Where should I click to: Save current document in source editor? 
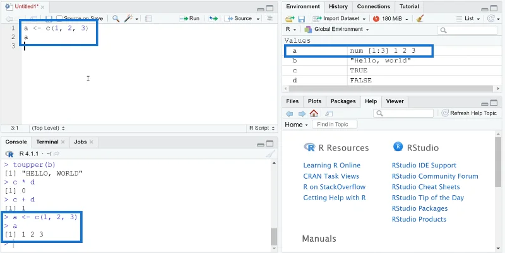[x=49, y=19]
